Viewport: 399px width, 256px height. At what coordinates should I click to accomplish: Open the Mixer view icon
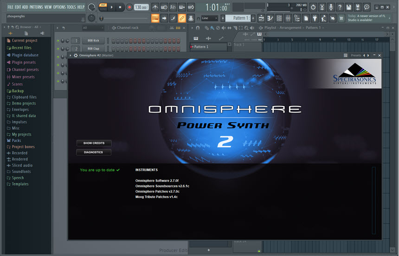click(288, 18)
